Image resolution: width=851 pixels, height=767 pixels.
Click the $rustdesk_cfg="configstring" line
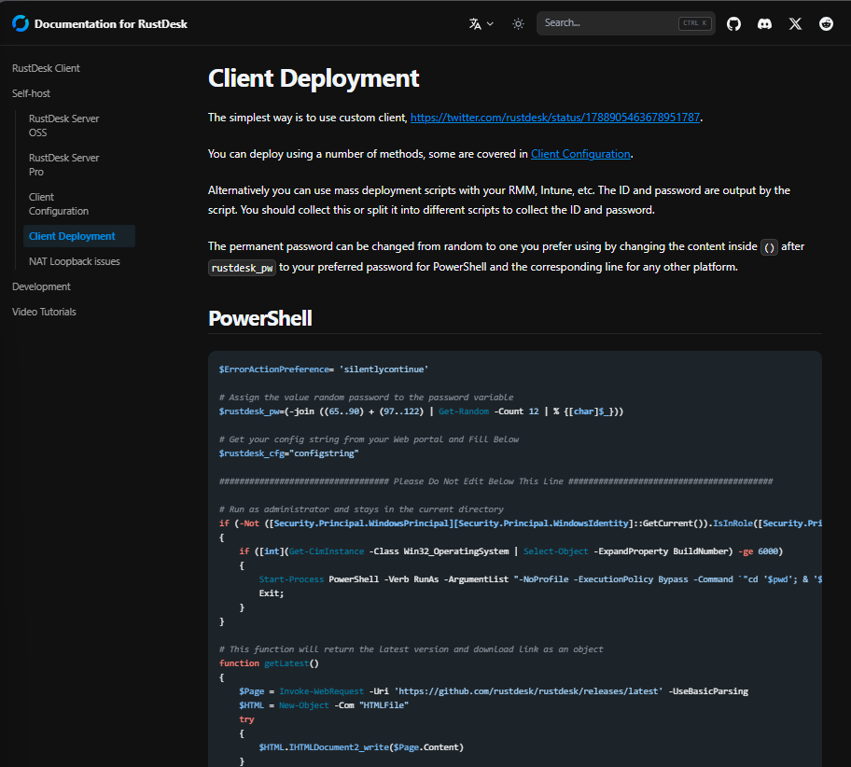coord(288,453)
